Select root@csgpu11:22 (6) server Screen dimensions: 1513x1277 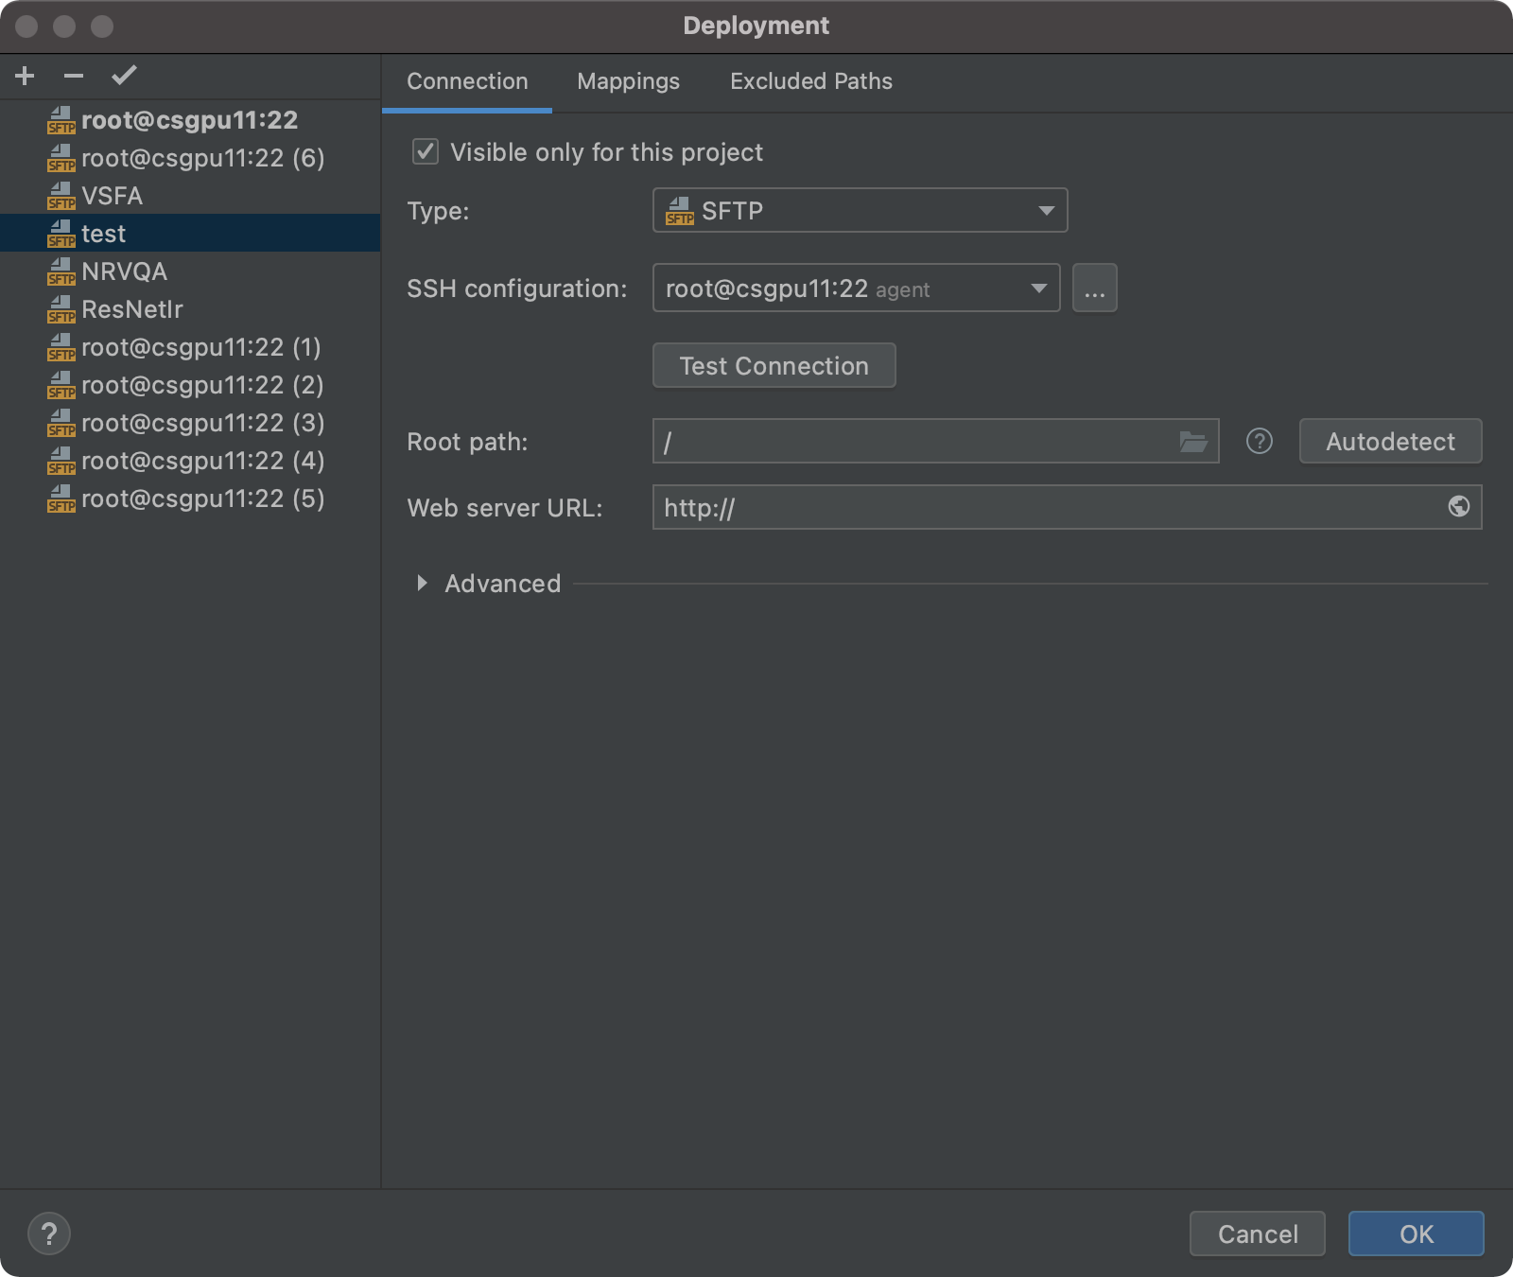pyautogui.click(x=190, y=158)
